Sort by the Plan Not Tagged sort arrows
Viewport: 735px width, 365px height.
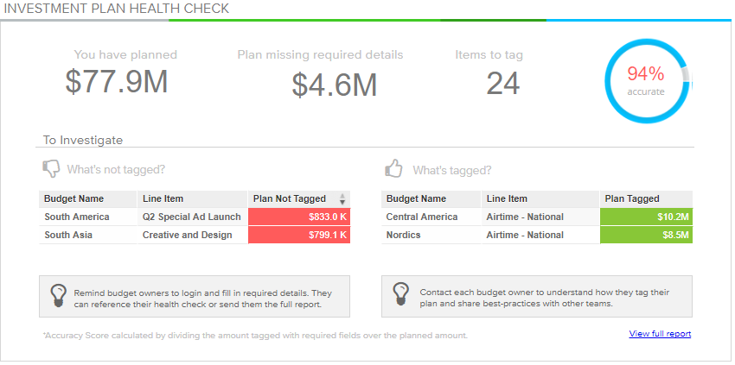(342, 198)
